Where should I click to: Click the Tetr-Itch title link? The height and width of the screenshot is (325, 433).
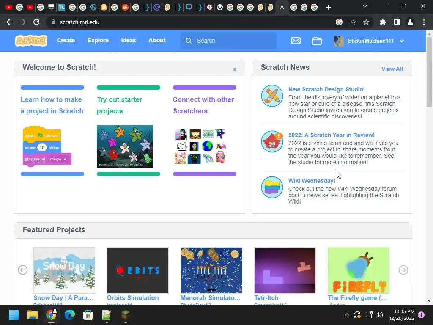266,298
